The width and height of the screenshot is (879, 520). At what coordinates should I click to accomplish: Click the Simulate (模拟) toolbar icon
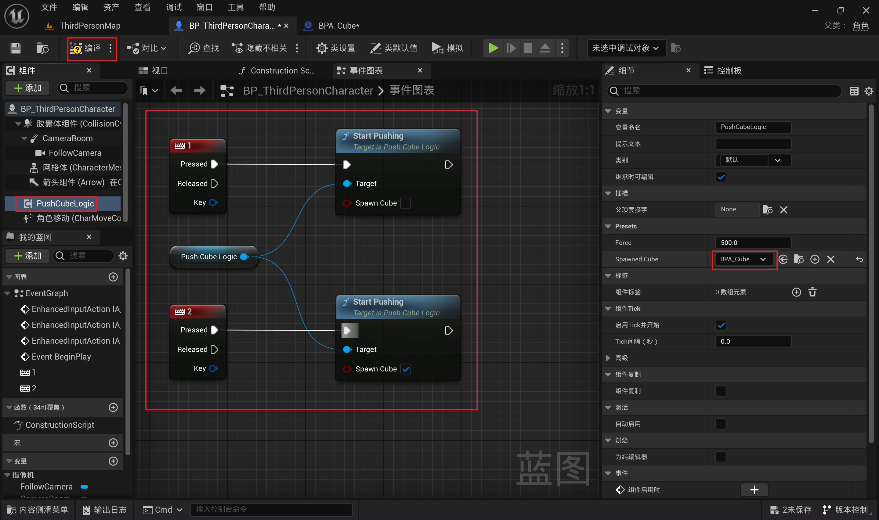[x=438, y=48]
